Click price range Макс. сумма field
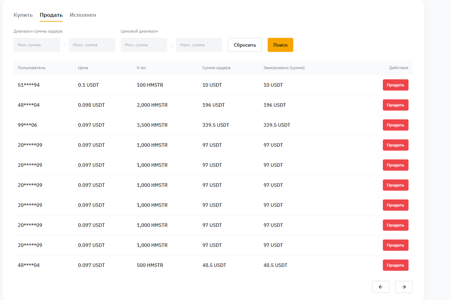 point(199,45)
